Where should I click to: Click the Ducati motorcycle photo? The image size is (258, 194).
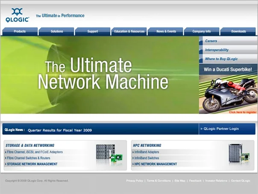(x=228, y=94)
